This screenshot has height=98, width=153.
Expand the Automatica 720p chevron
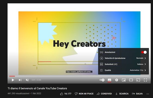click(145, 70)
